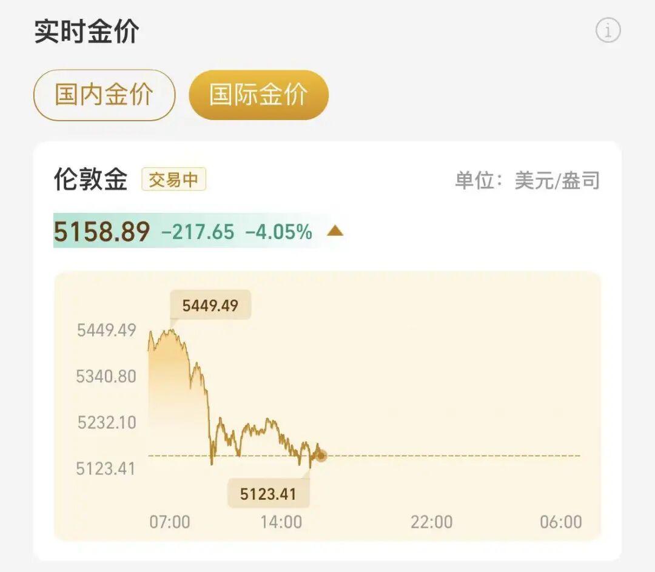Select the 07:00 time axis label
The height and width of the screenshot is (572, 655).
pyautogui.click(x=170, y=522)
